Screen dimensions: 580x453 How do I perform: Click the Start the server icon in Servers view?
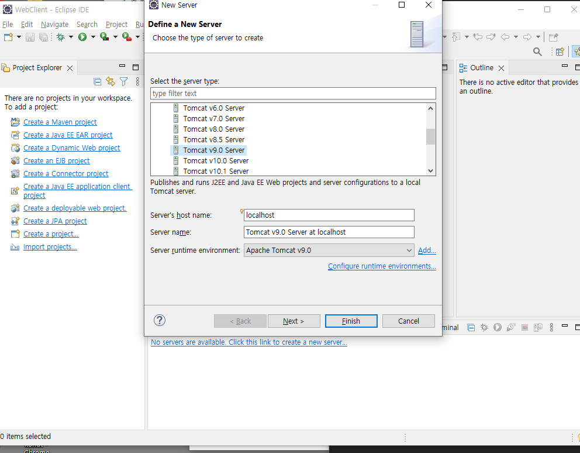[498, 327]
